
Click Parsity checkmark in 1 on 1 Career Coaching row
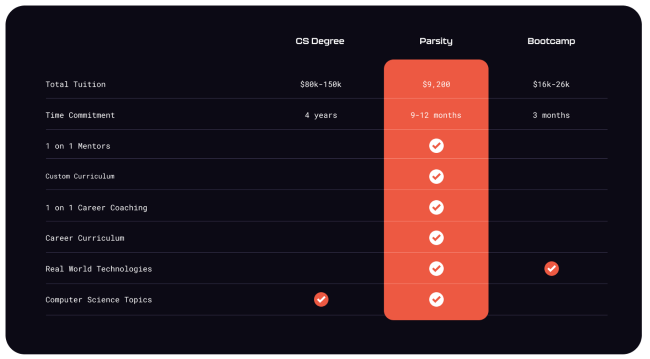[436, 207]
